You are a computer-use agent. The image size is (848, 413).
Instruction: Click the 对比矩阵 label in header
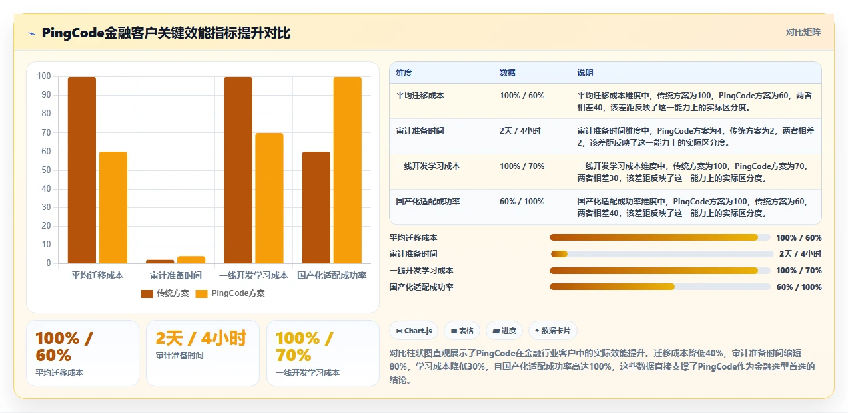(x=803, y=32)
